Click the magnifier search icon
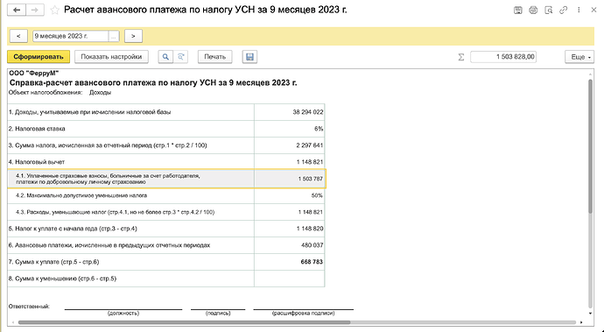Image resolution: width=604 pixels, height=332 pixels. pyautogui.click(x=165, y=57)
